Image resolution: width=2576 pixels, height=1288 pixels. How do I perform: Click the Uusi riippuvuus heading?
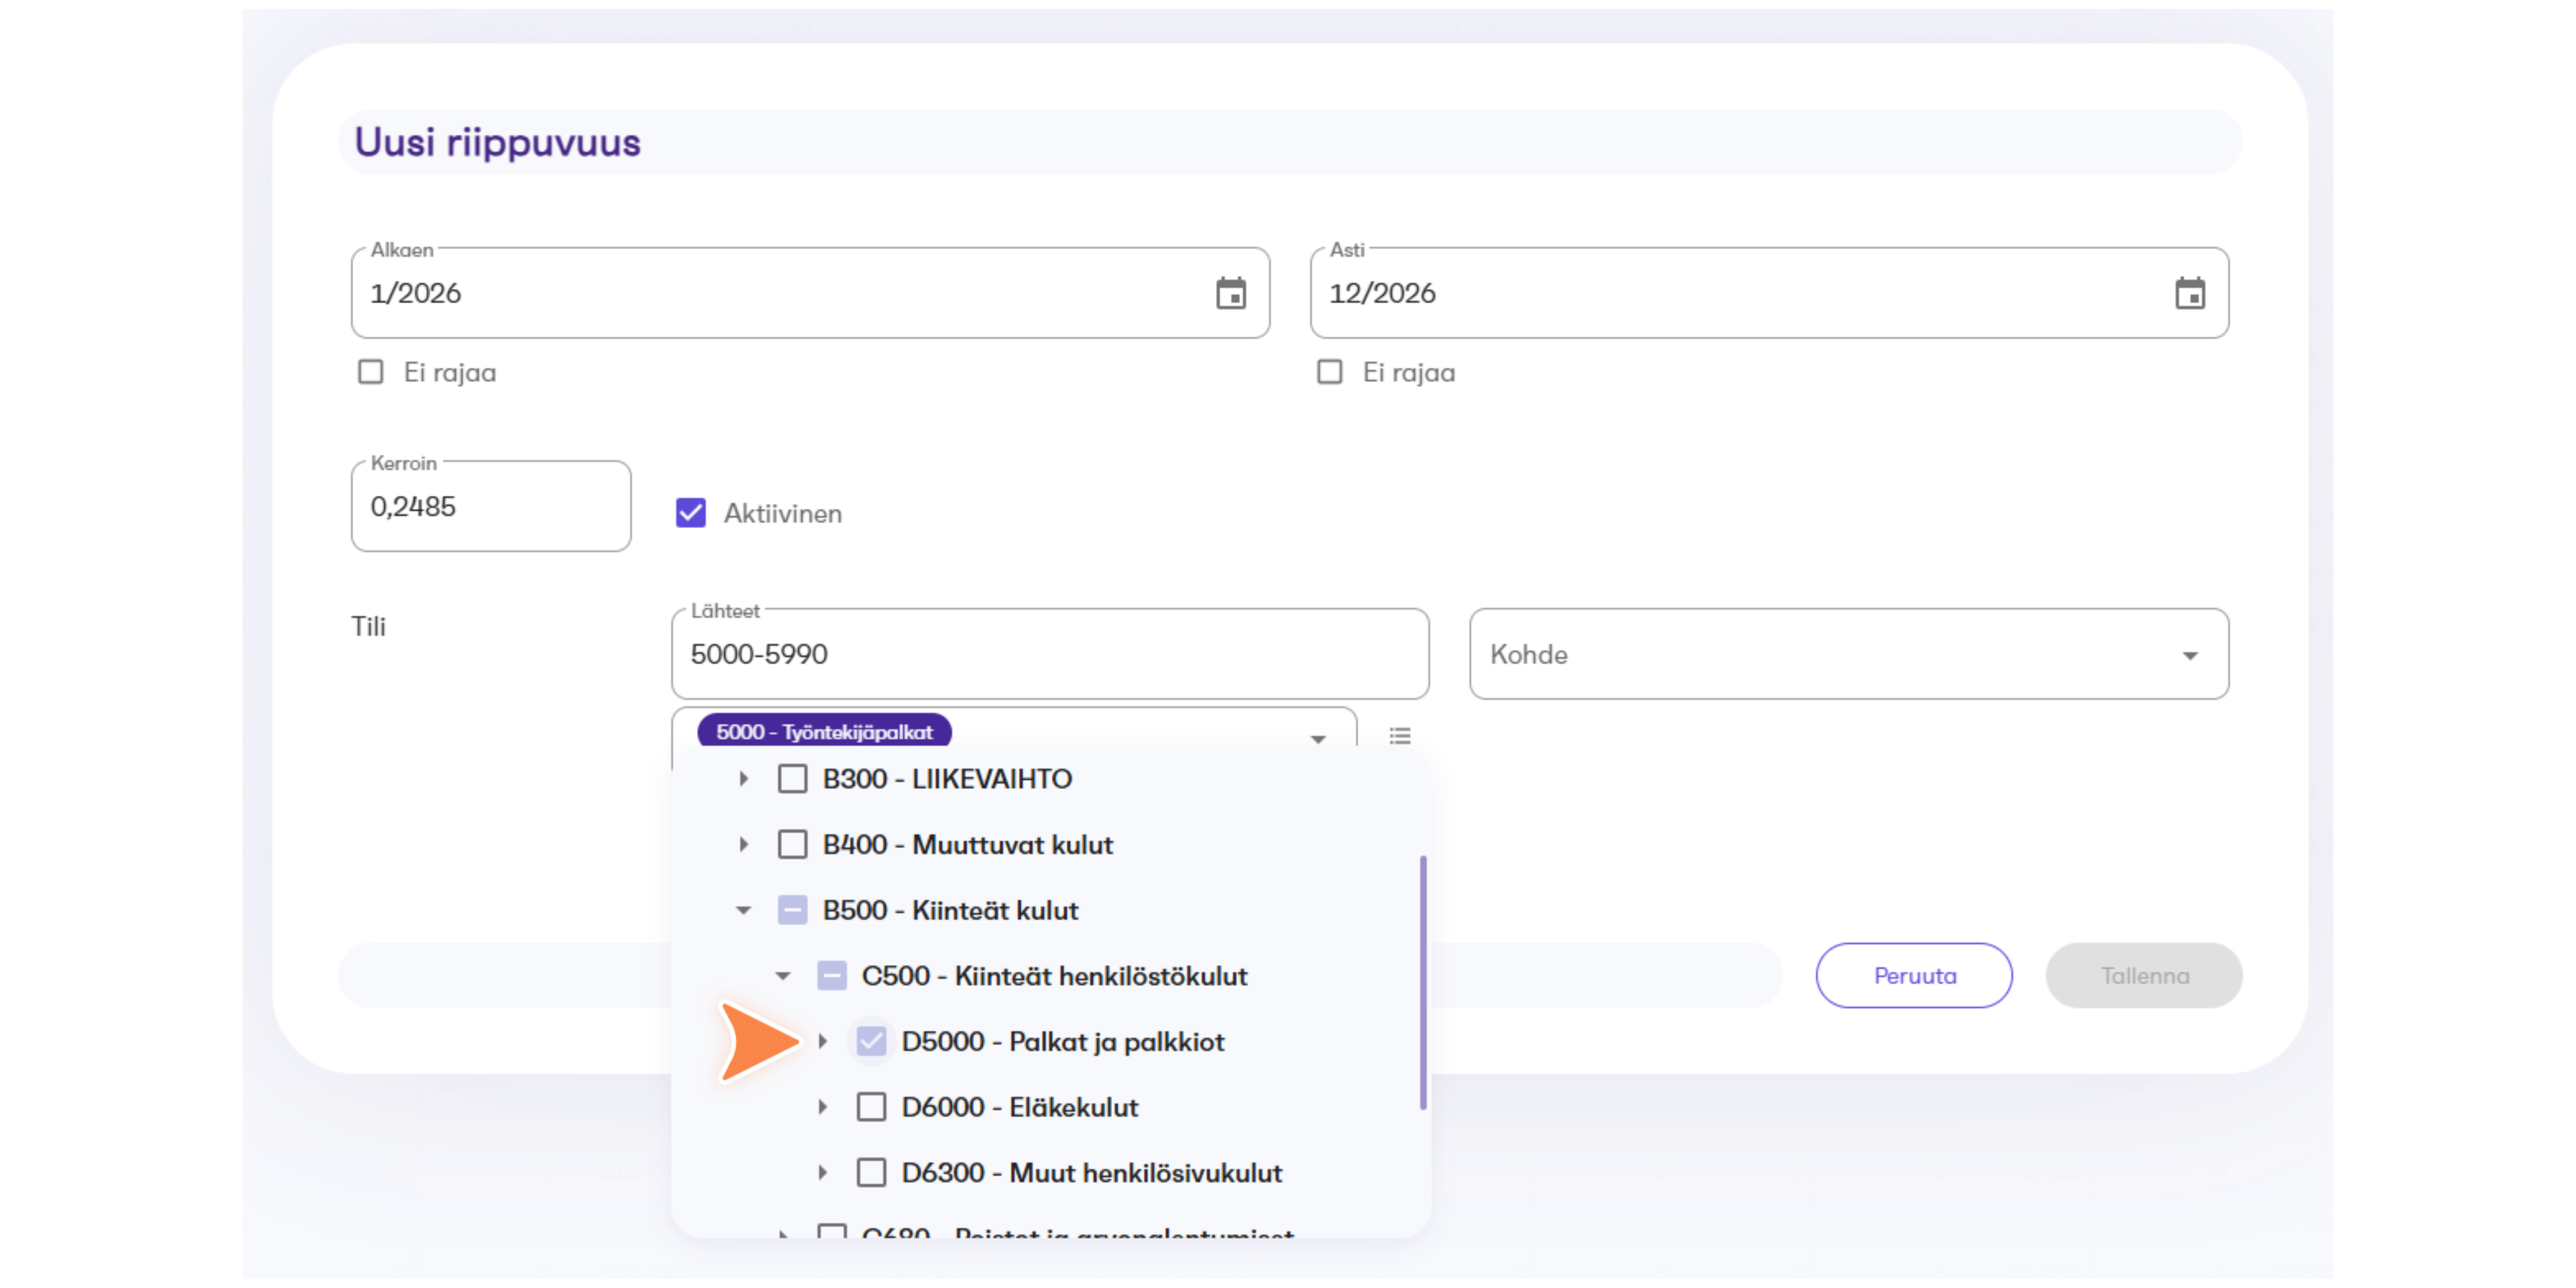[x=497, y=143]
